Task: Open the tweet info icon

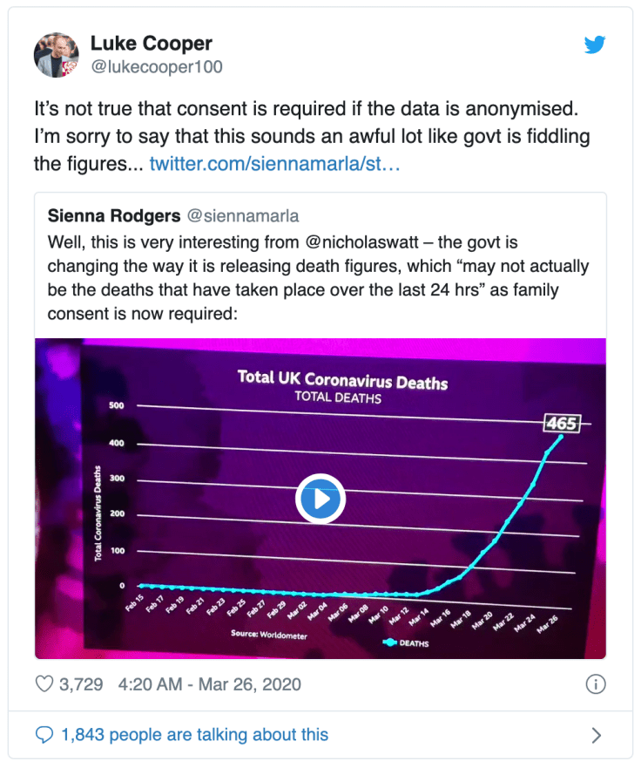Action: (596, 684)
